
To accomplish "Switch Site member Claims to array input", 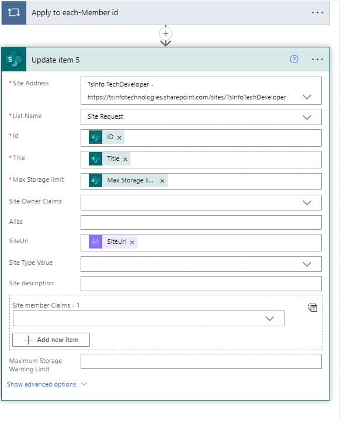I will 313,307.
